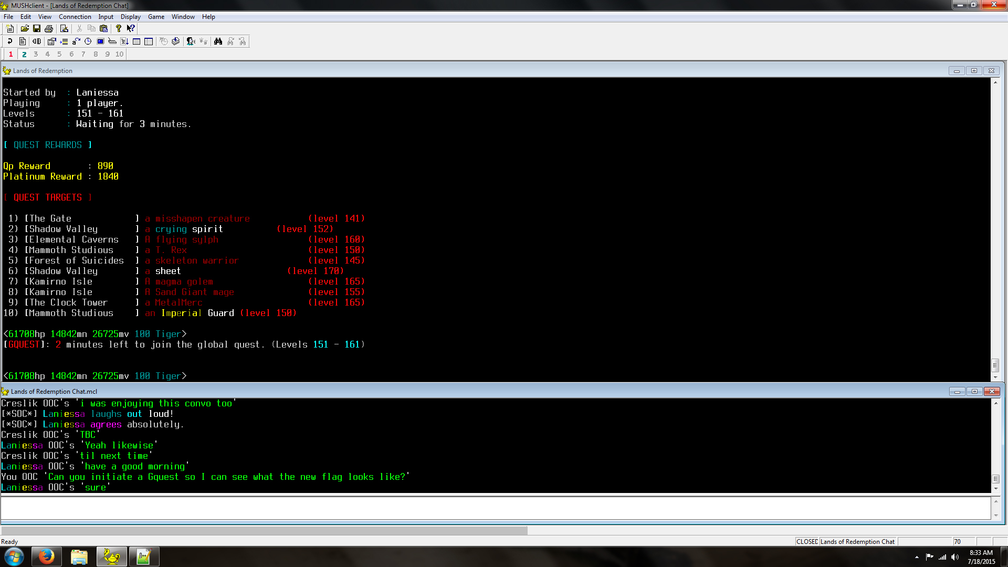
Task: Click the 'Forest of Suicides' area name
Action: (x=77, y=260)
